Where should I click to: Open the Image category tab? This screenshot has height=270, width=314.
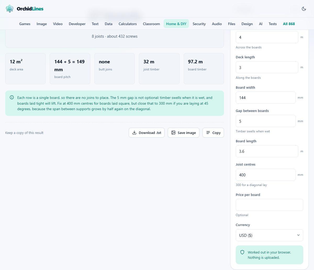(x=42, y=24)
